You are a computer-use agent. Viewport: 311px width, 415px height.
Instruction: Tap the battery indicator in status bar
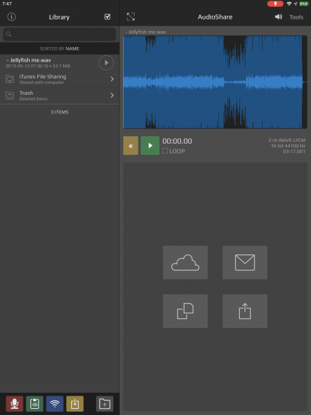coord(304,3)
